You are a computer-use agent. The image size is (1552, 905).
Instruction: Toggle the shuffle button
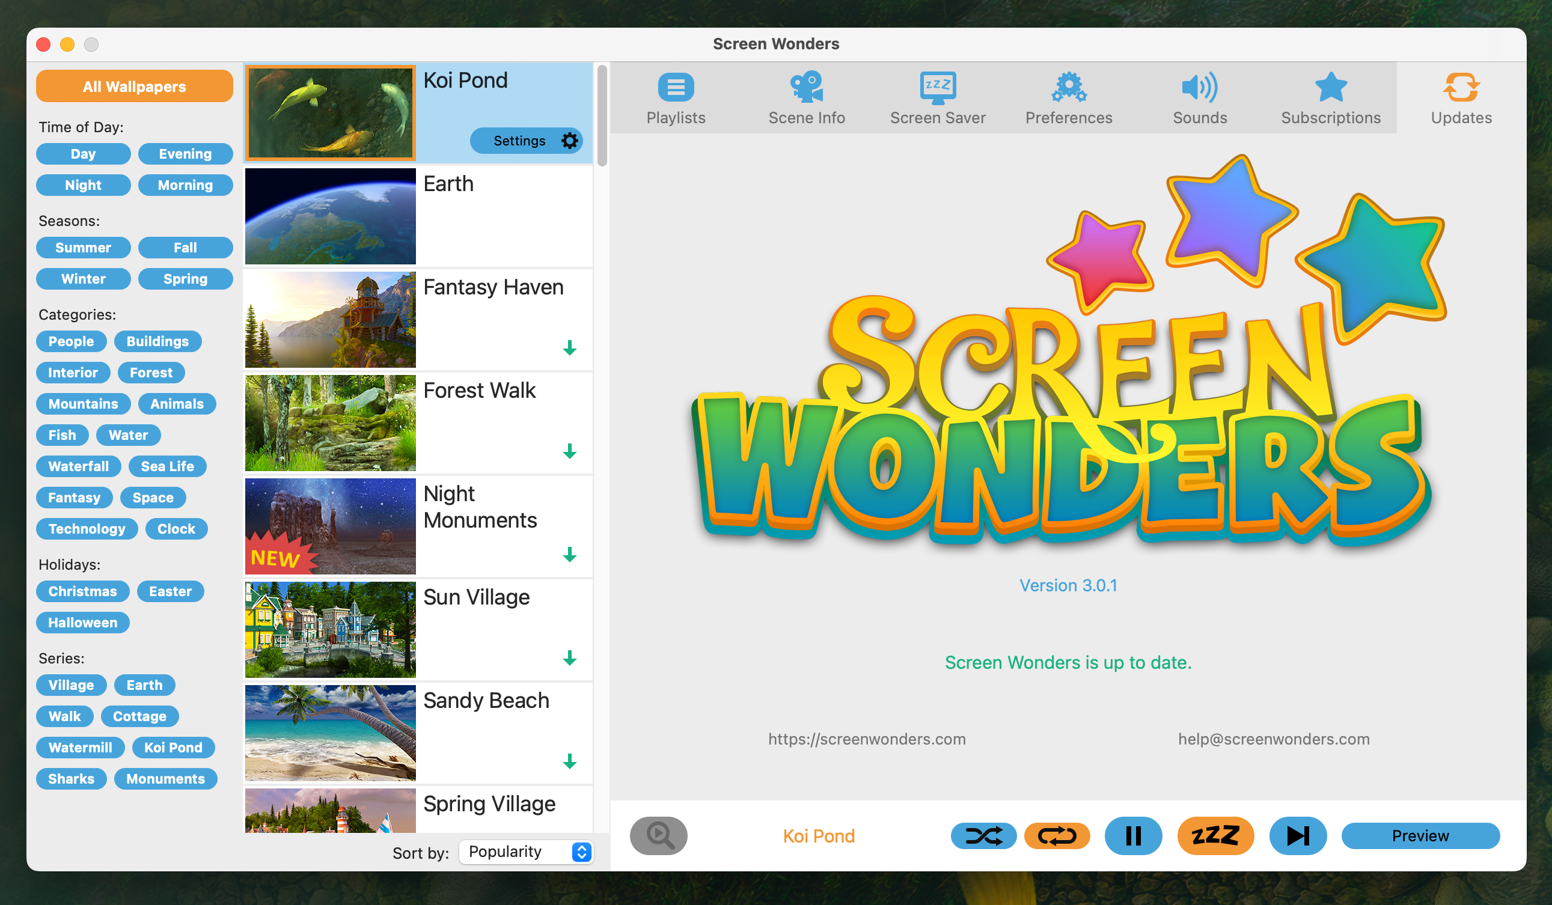(x=983, y=835)
